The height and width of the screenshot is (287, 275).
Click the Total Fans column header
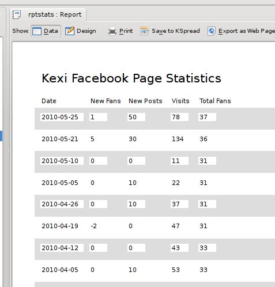tap(215, 101)
